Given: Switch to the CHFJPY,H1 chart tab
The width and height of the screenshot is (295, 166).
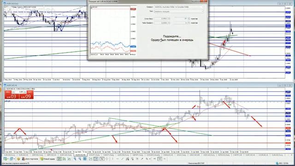Looking at the screenshot, I should (237, 155).
